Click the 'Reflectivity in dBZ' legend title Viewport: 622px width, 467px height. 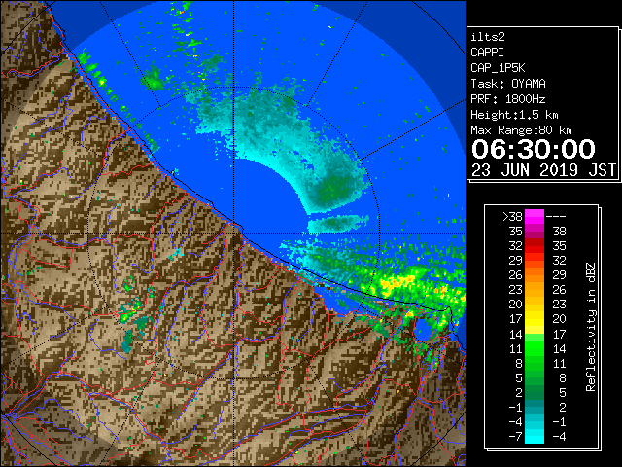click(591, 327)
